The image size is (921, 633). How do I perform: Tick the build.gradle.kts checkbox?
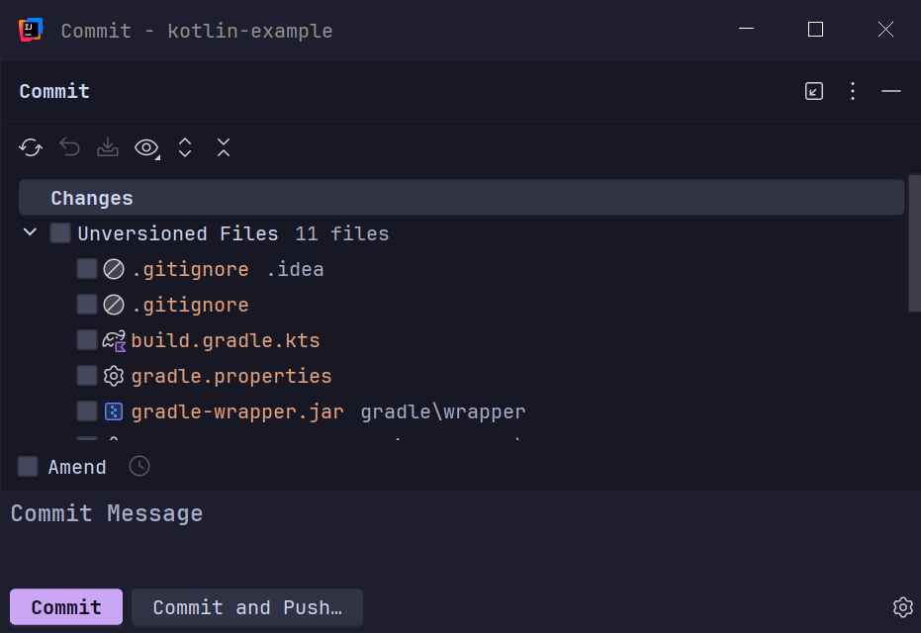(x=87, y=340)
